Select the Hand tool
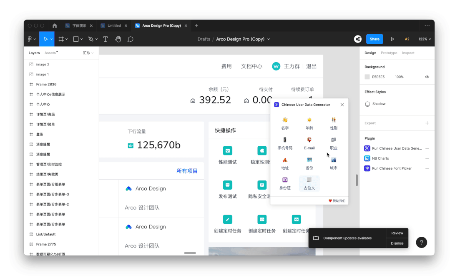The width and height of the screenshot is (450, 278). [118, 39]
